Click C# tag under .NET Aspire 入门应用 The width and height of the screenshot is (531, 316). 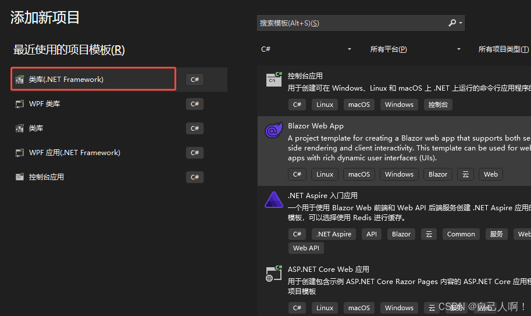297,234
